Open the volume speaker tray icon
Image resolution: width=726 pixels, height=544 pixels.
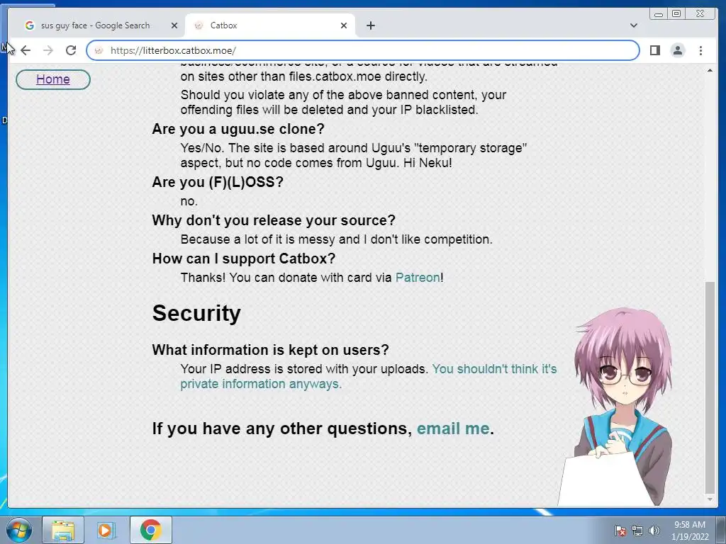(x=654, y=531)
